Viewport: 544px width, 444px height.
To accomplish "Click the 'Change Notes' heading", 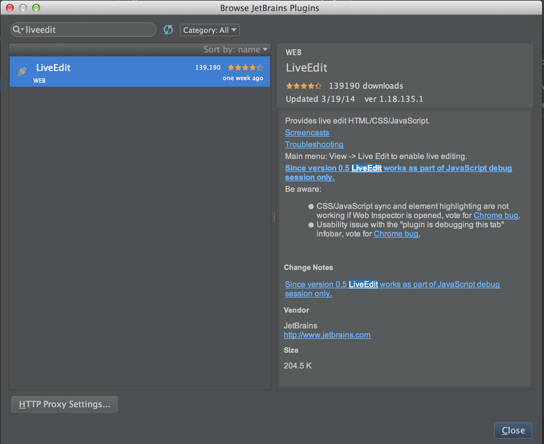I will 308,268.
